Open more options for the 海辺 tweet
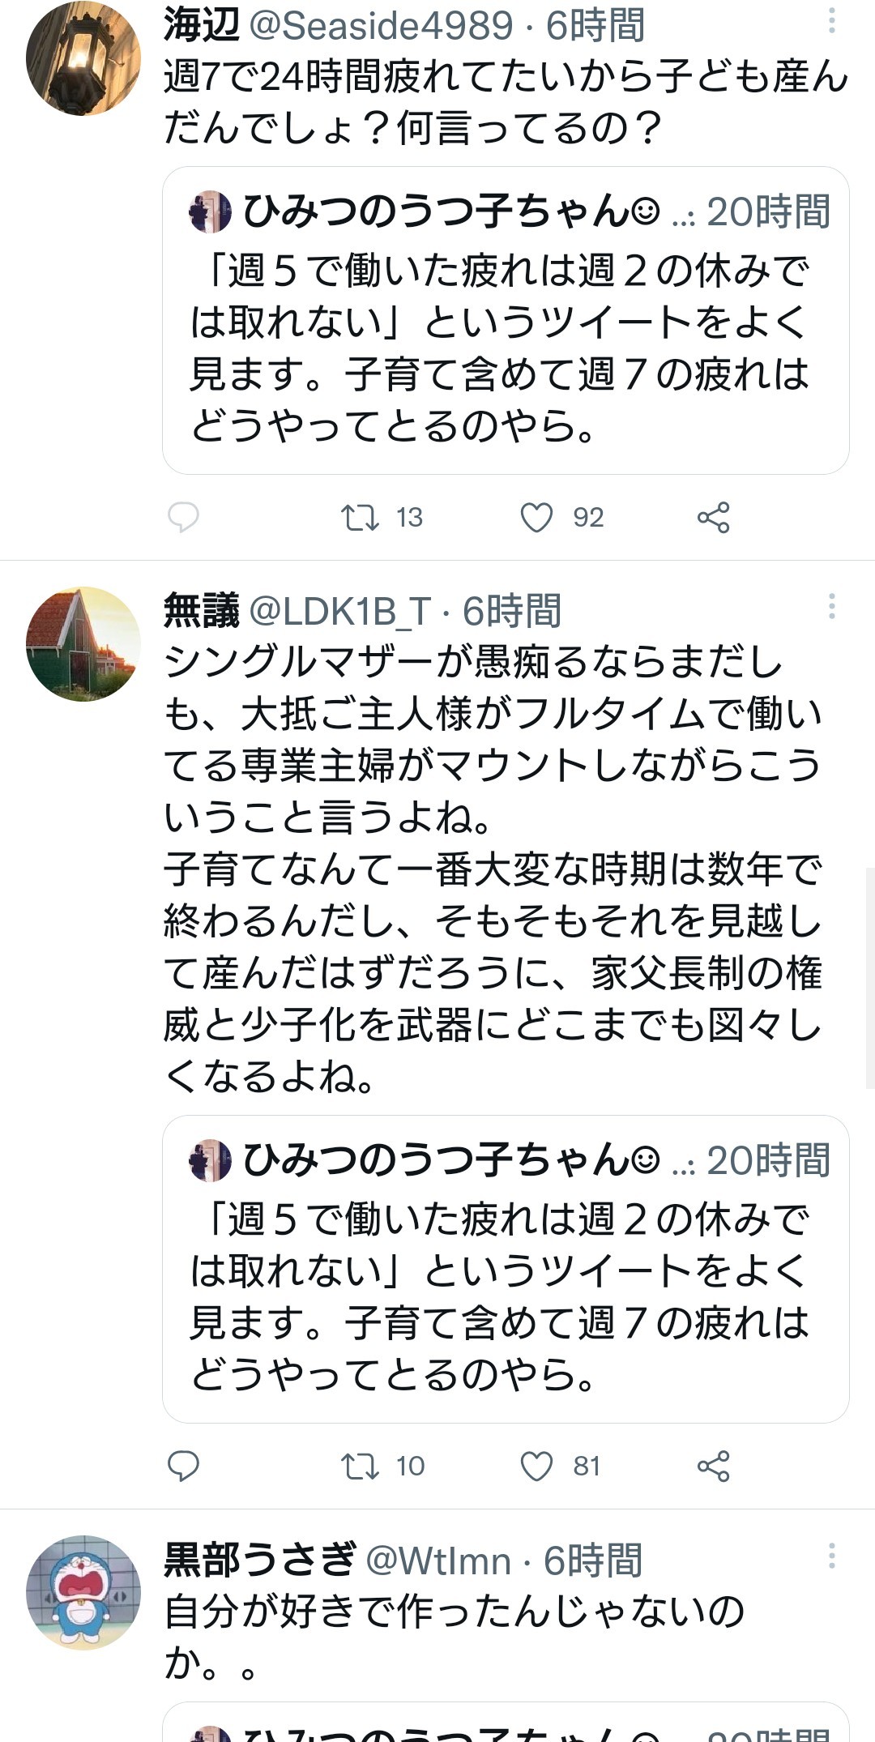 (x=831, y=21)
